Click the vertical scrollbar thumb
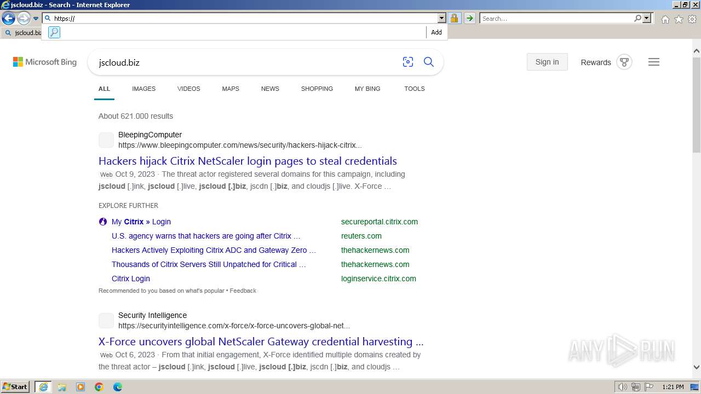 coord(697,105)
